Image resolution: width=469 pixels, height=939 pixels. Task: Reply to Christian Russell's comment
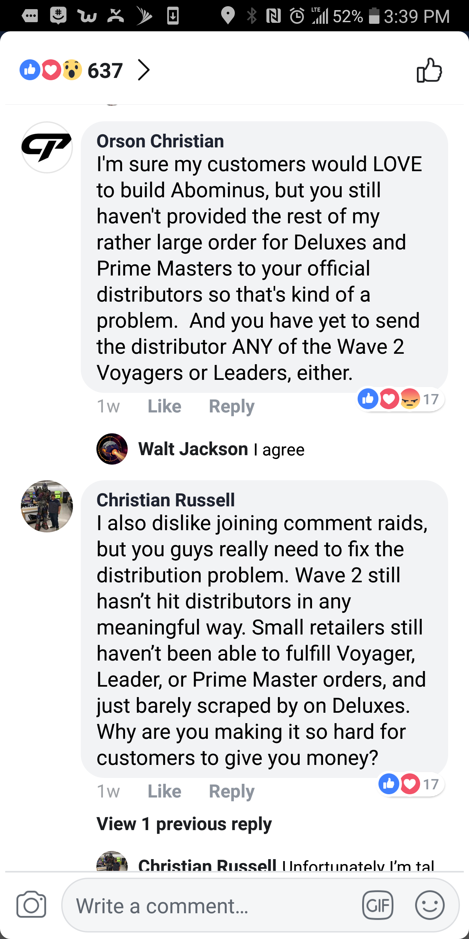point(232,791)
